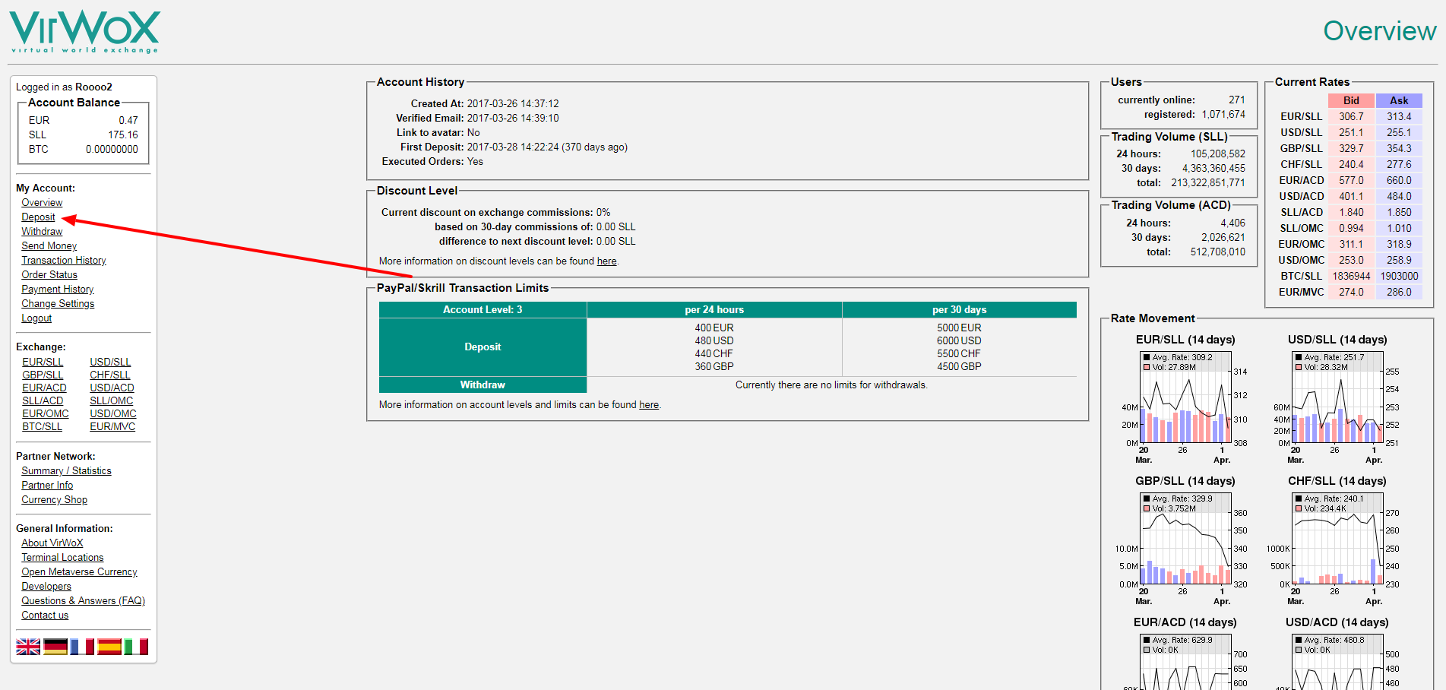1446x690 pixels.
Task: Open Open Metaverse Currency link
Action: click(79, 572)
